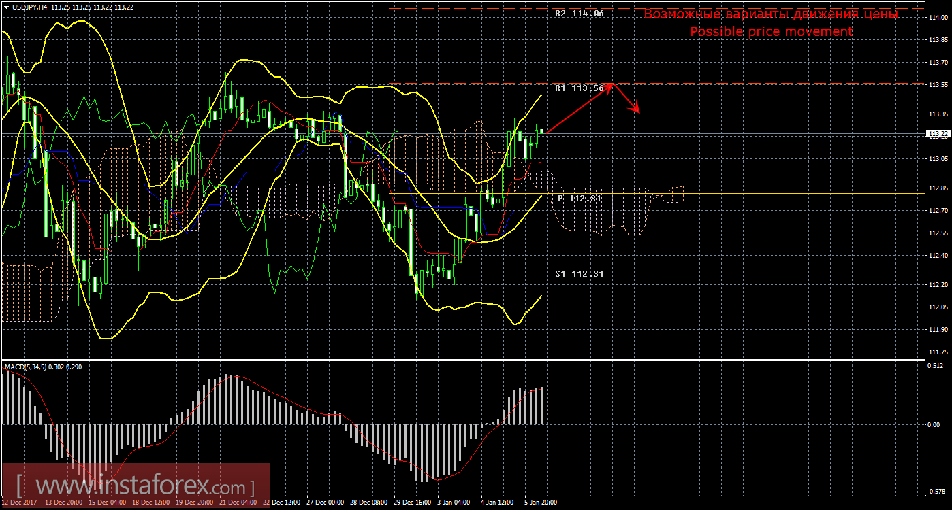Click the 112.05 price axis label
952x510 pixels.
coord(938,307)
